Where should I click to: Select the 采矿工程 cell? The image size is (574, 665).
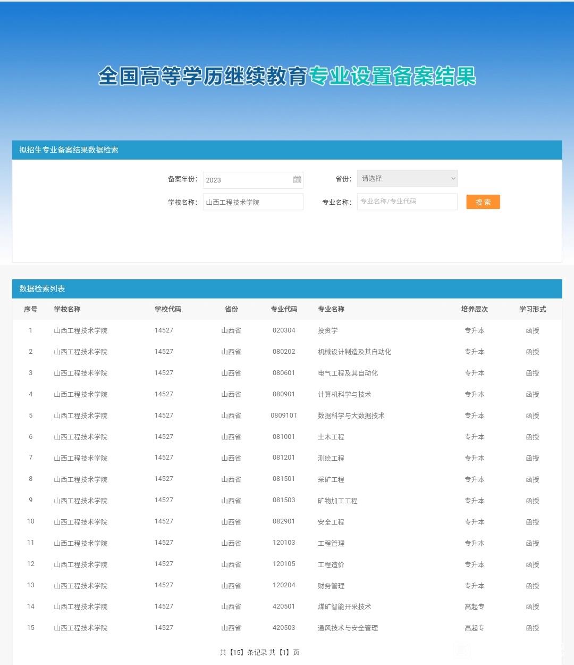click(x=331, y=479)
